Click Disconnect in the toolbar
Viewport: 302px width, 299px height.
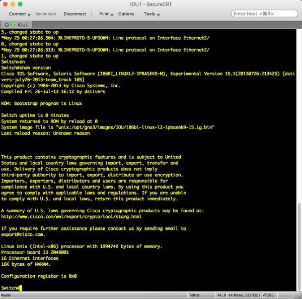coord(74,14)
